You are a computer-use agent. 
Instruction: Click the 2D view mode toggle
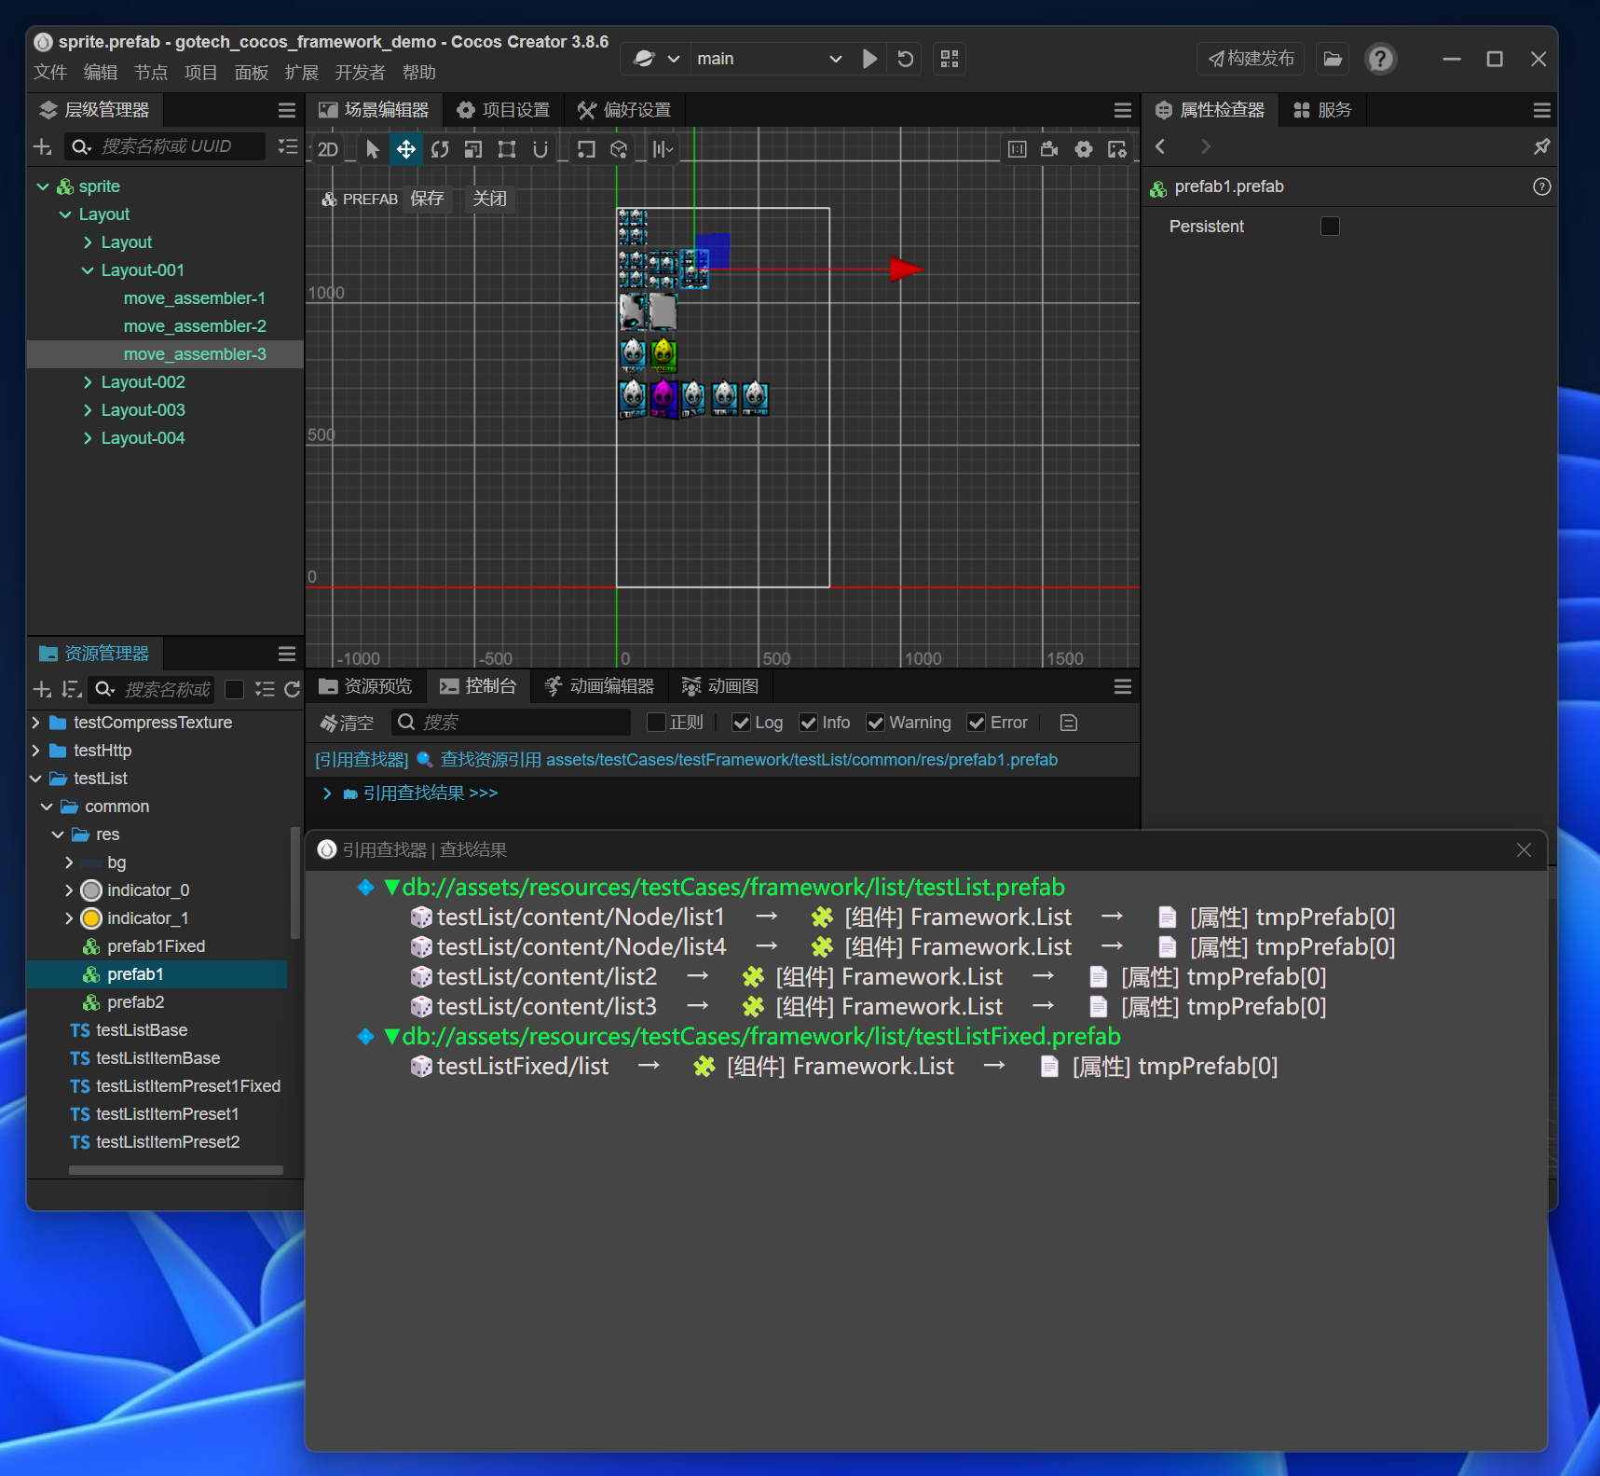328,149
